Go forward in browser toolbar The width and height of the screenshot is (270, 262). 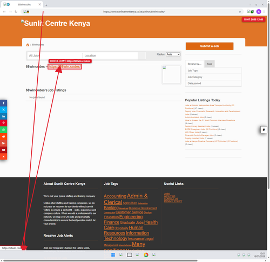(10, 12)
